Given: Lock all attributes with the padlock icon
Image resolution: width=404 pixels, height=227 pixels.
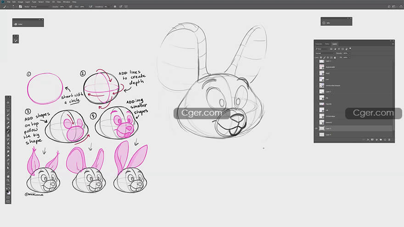Looking at the screenshot, I should pyautogui.click(x=335, y=58).
